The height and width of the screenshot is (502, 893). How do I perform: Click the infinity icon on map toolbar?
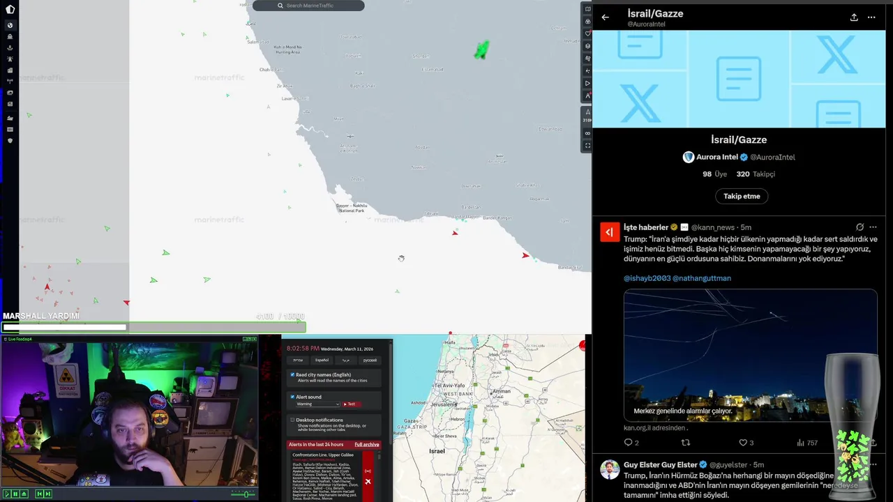[x=587, y=133]
